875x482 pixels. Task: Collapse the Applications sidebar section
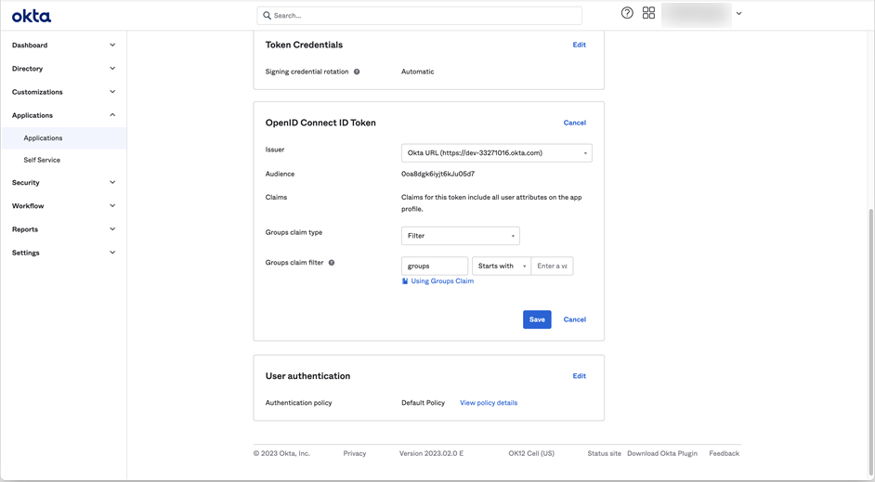(x=63, y=115)
